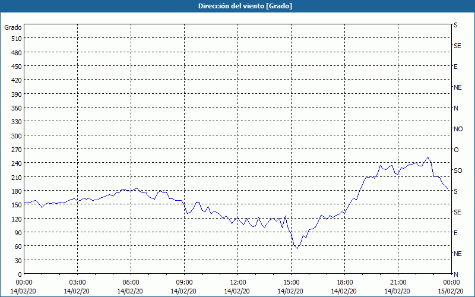Click the 00:00 label above date 15/02/20
The image size is (475, 297).
451,283
